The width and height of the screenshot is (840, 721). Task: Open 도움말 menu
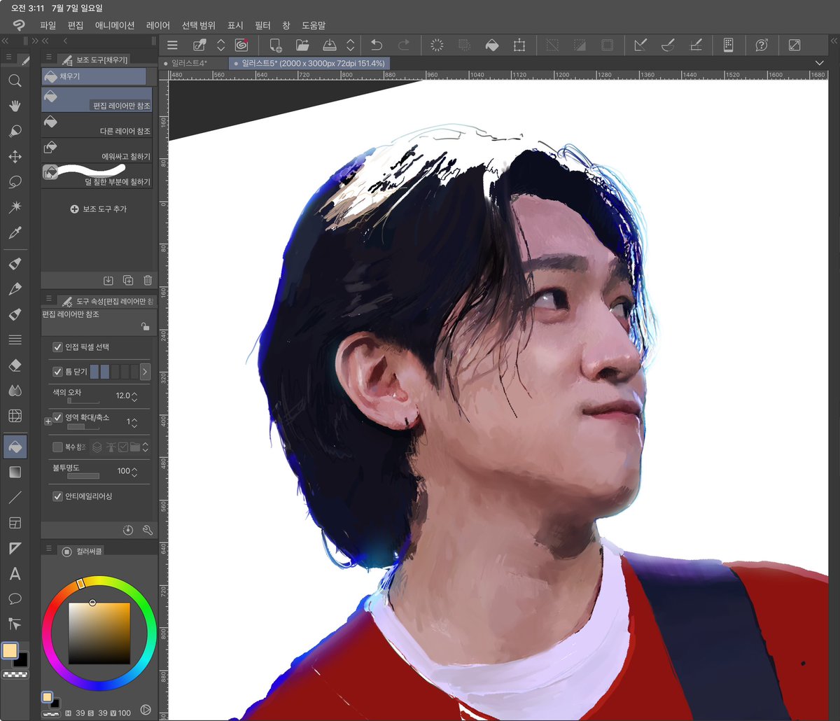[314, 25]
